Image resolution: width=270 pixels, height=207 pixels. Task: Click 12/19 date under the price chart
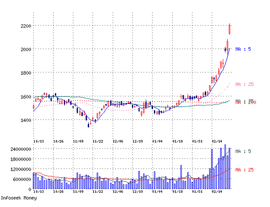coord(138,141)
